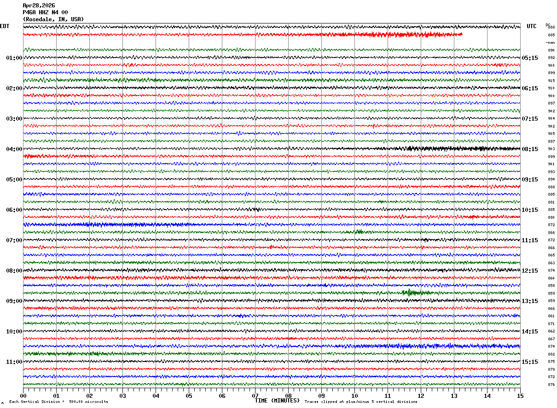The image size is (557, 408).
Task: Click minute tick label "10" on bottom axis
Action: click(x=354, y=396)
